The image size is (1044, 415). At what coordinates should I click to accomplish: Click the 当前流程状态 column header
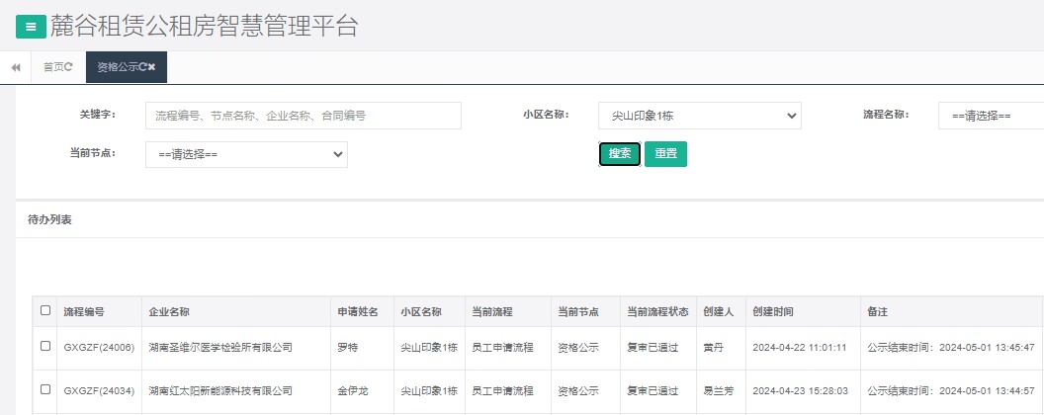tap(658, 312)
